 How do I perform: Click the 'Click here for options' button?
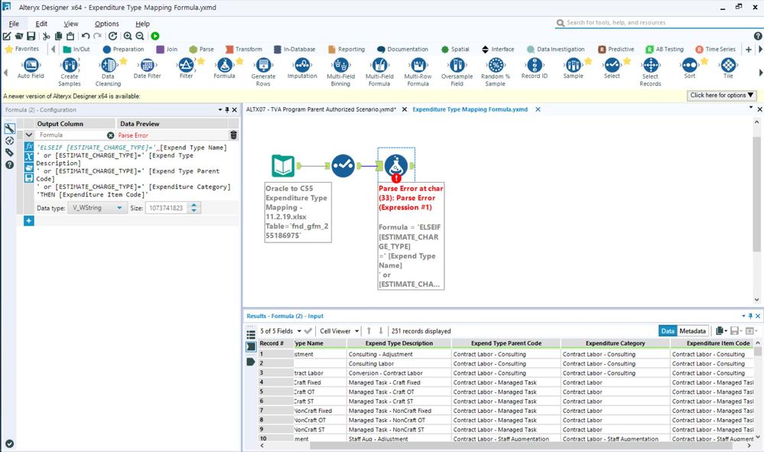click(722, 96)
